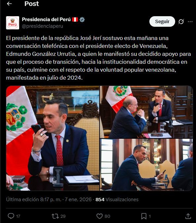Click the Presidencia del Perú display name
196x223 pixels.
coord(46,19)
